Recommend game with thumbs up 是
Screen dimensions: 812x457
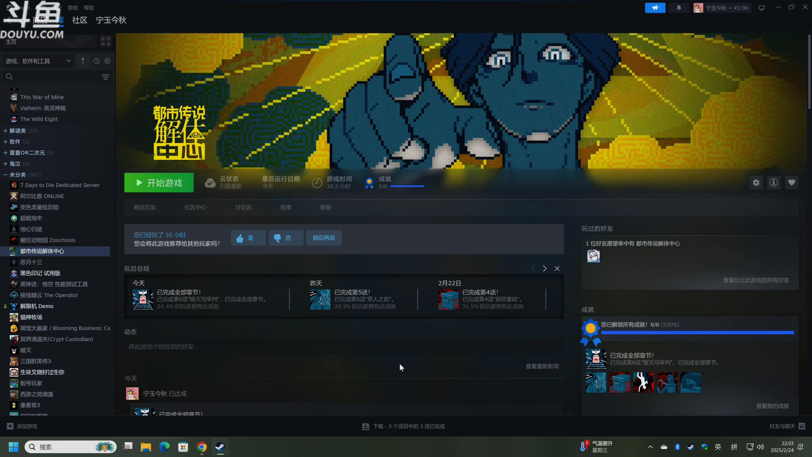coord(248,238)
